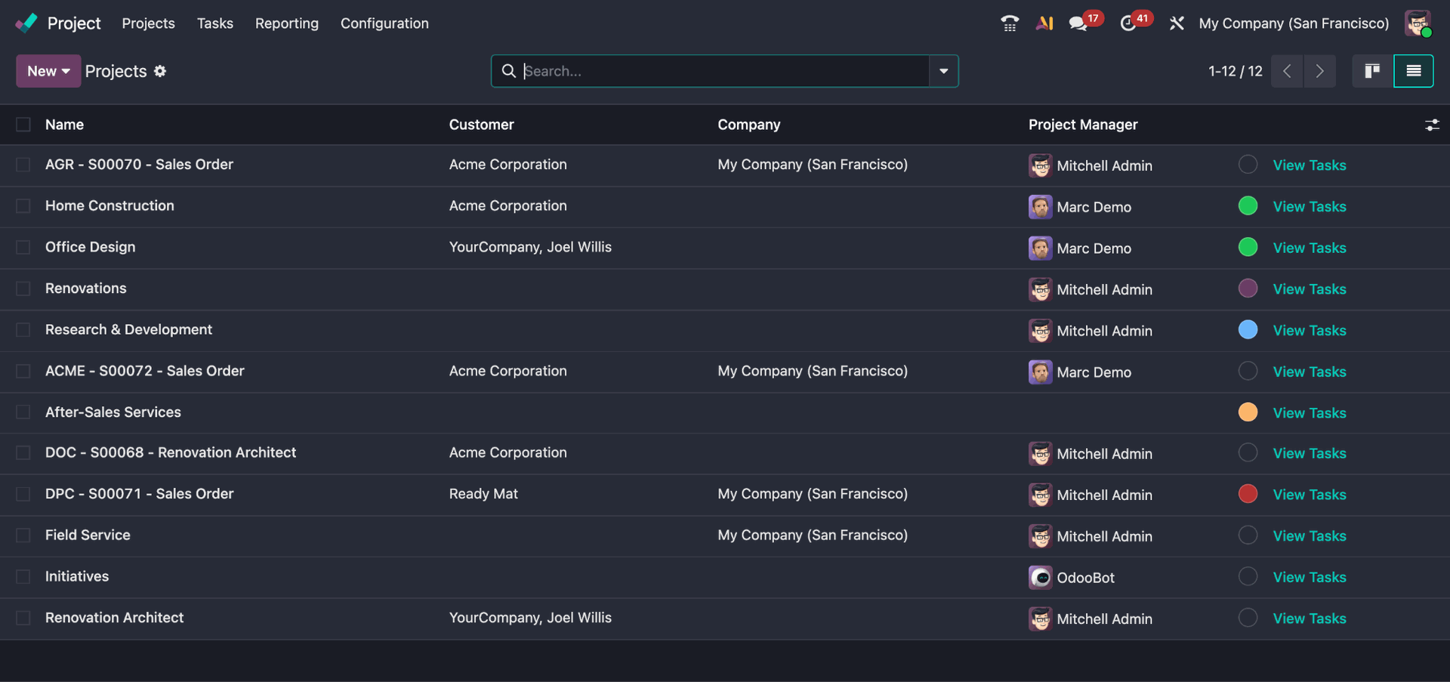Open the Projects settings gear icon
The height and width of the screenshot is (682, 1450).
pyautogui.click(x=160, y=71)
